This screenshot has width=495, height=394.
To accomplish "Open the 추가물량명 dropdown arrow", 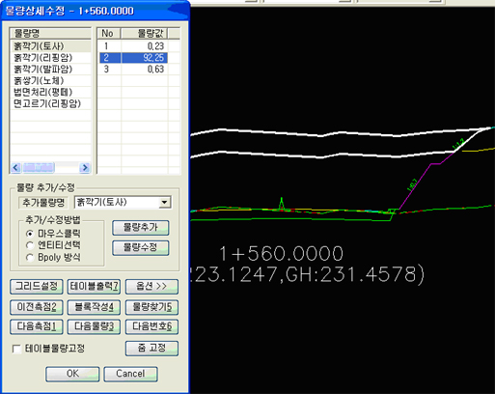I will point(164,203).
